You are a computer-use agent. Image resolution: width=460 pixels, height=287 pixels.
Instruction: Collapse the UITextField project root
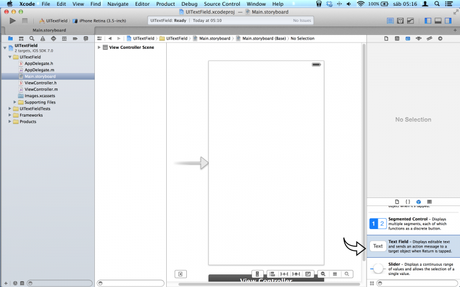[5, 48]
